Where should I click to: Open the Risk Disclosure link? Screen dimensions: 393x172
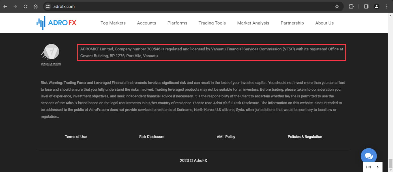pyautogui.click(x=152, y=137)
